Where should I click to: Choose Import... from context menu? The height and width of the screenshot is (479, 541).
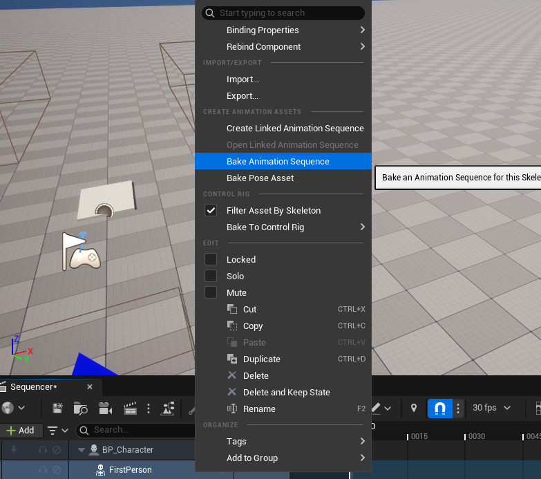(x=283, y=79)
